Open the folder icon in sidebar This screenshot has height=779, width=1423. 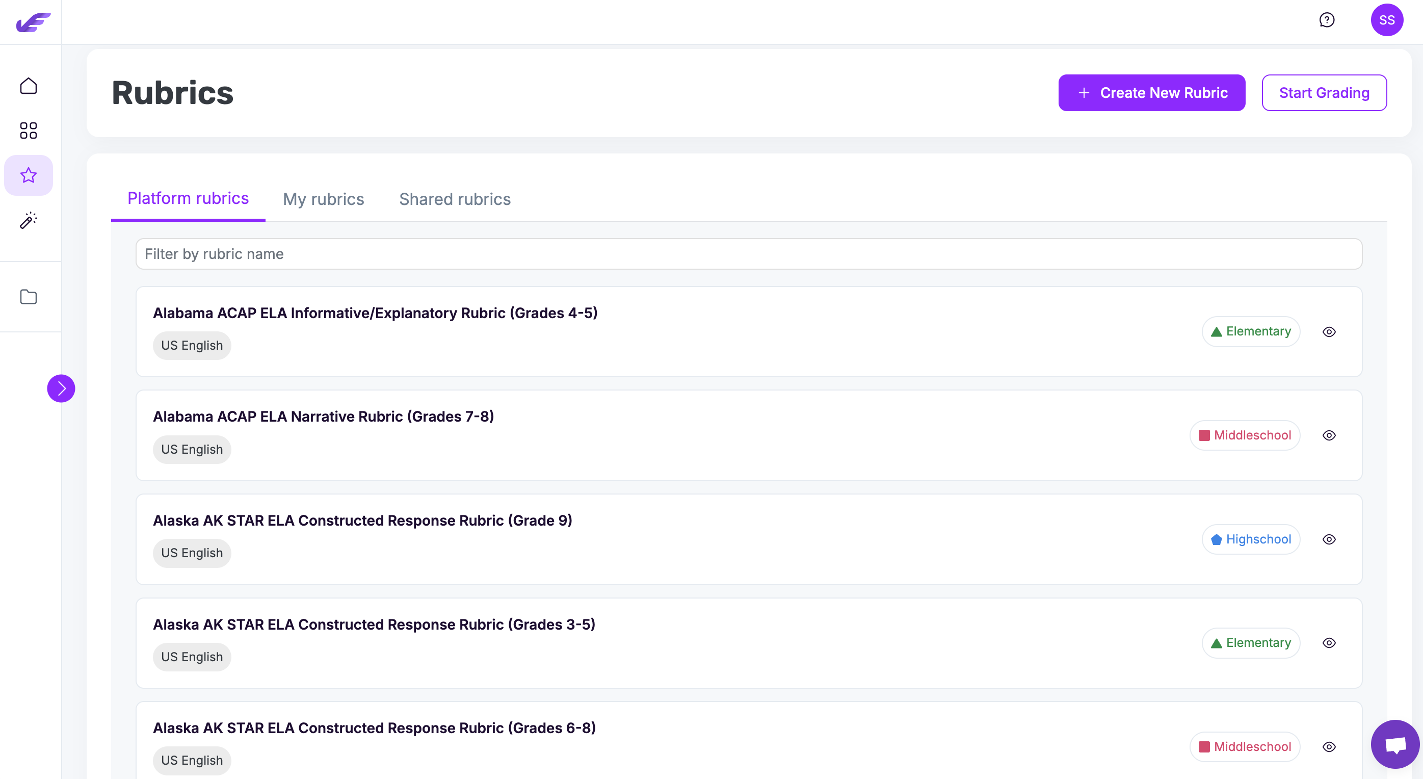click(28, 297)
